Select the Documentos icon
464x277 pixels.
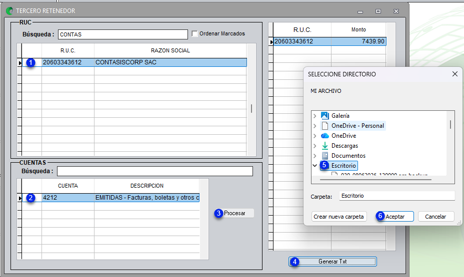[x=325, y=156]
